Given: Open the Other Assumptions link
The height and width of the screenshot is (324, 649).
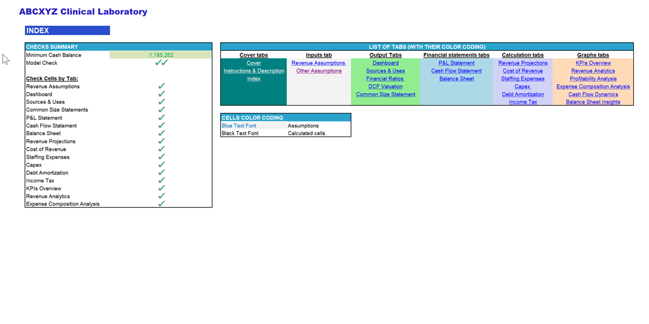Looking at the screenshot, I should [x=319, y=71].
